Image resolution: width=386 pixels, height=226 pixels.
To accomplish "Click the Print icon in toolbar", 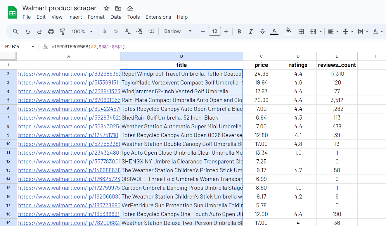I will [51, 32].
